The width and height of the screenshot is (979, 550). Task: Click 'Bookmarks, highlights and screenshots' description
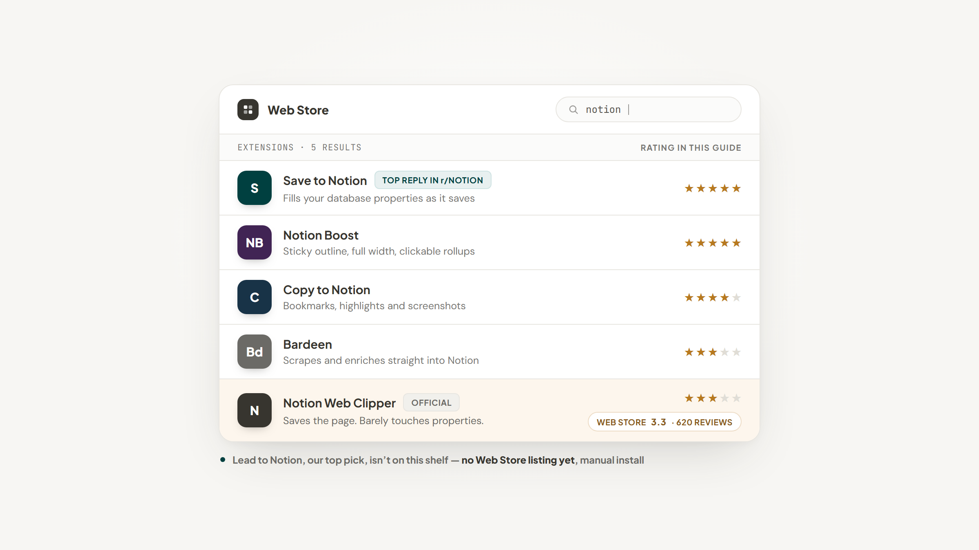coord(374,306)
